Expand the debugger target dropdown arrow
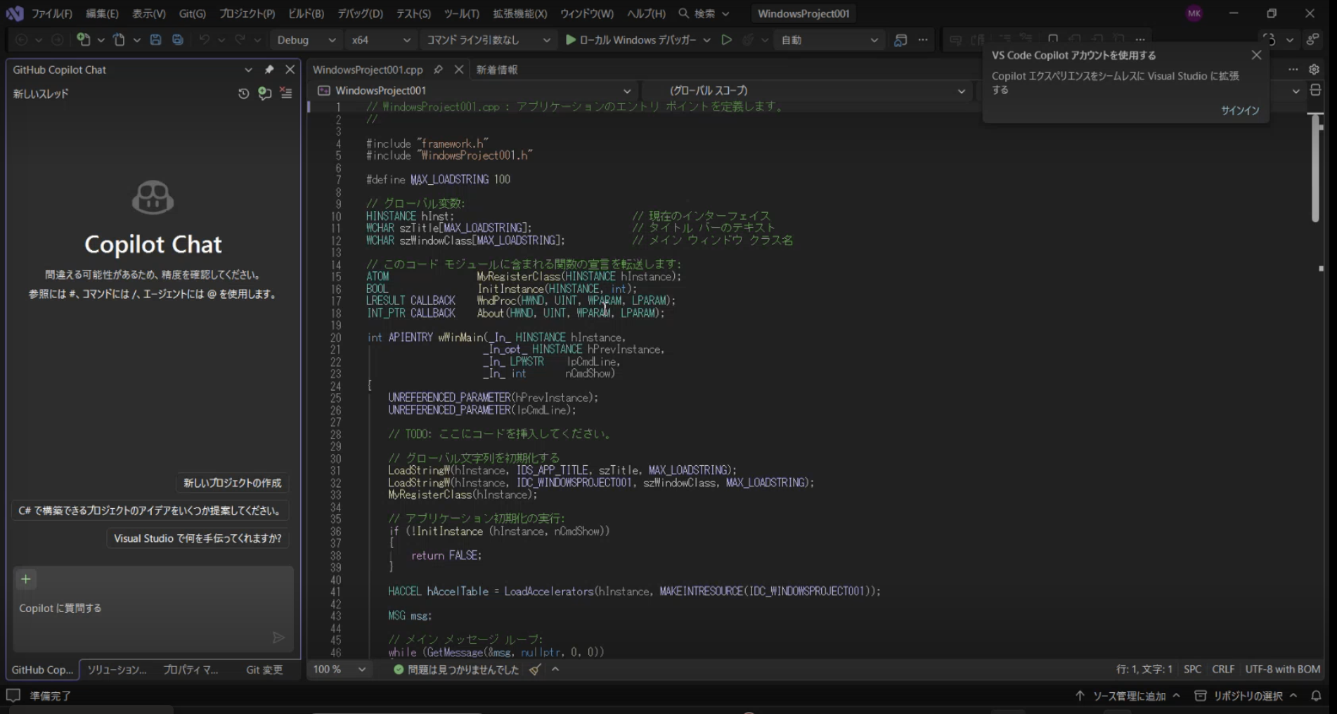The height and width of the screenshot is (714, 1337). [x=707, y=40]
